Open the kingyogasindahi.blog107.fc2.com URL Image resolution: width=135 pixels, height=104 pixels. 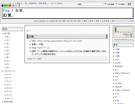[x=60, y=41]
